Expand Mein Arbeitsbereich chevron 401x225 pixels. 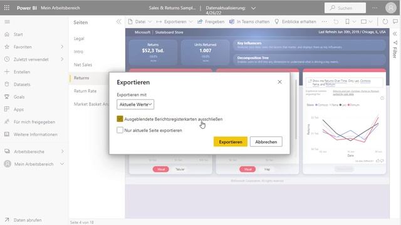[62, 164]
